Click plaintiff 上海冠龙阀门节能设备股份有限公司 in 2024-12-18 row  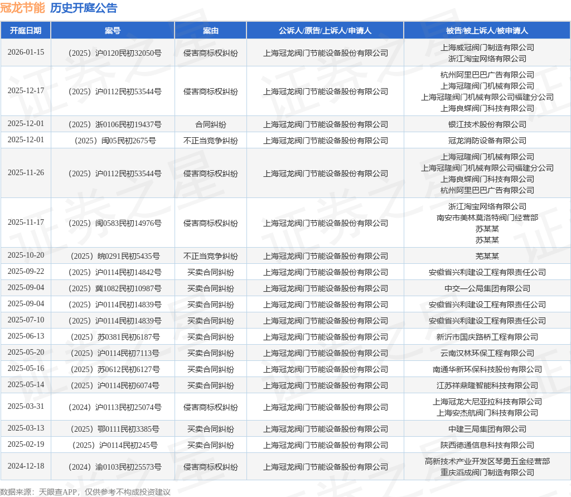326,467
